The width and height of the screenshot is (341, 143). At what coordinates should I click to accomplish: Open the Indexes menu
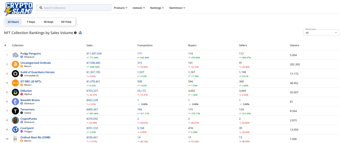pos(139,8)
